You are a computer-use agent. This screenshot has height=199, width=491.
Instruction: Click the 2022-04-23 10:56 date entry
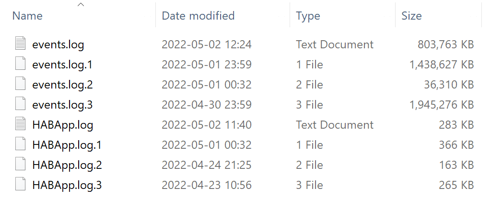207,186
